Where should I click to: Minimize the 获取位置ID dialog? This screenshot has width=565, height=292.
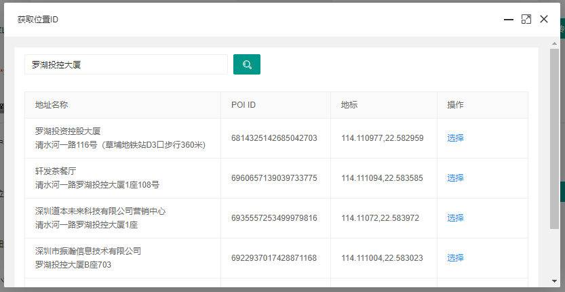tap(508, 20)
